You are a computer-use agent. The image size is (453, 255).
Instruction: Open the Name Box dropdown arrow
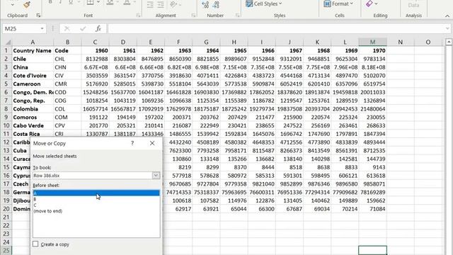pyautogui.click(x=42, y=28)
